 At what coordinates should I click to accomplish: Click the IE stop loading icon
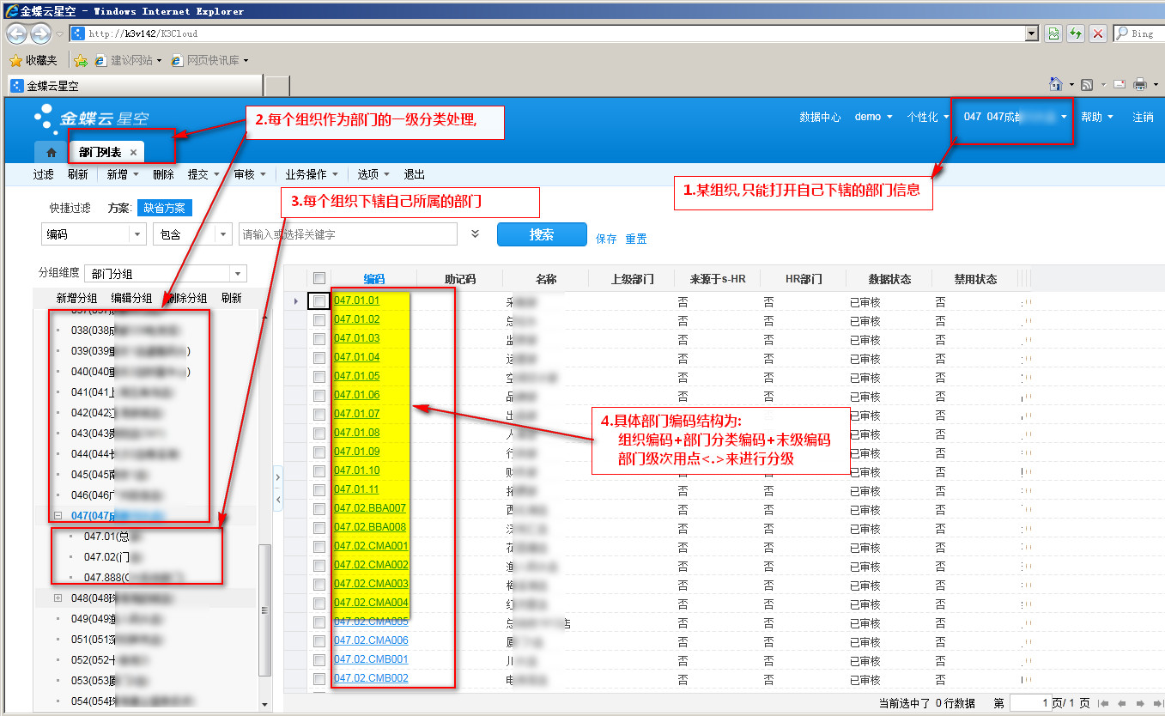[x=1097, y=33]
